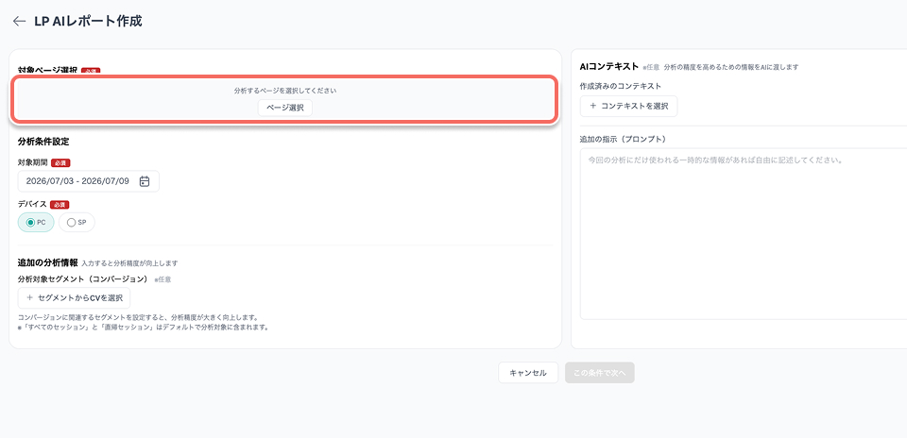
Task: Click the LP AIレポート作成 page title
Action: [88, 22]
